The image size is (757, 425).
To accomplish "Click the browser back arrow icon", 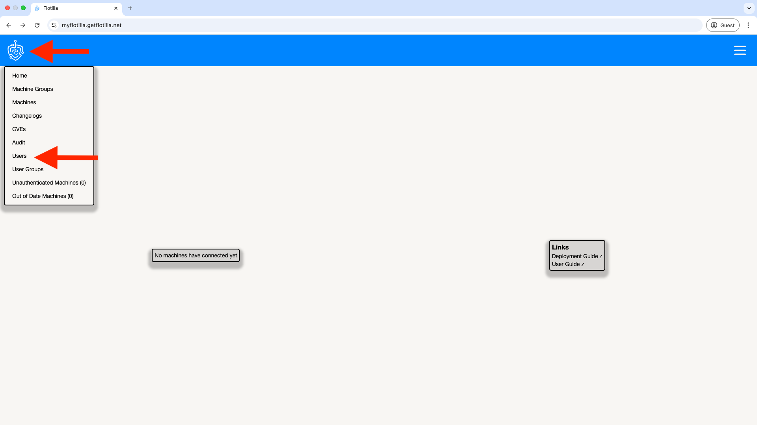I will [x=9, y=25].
